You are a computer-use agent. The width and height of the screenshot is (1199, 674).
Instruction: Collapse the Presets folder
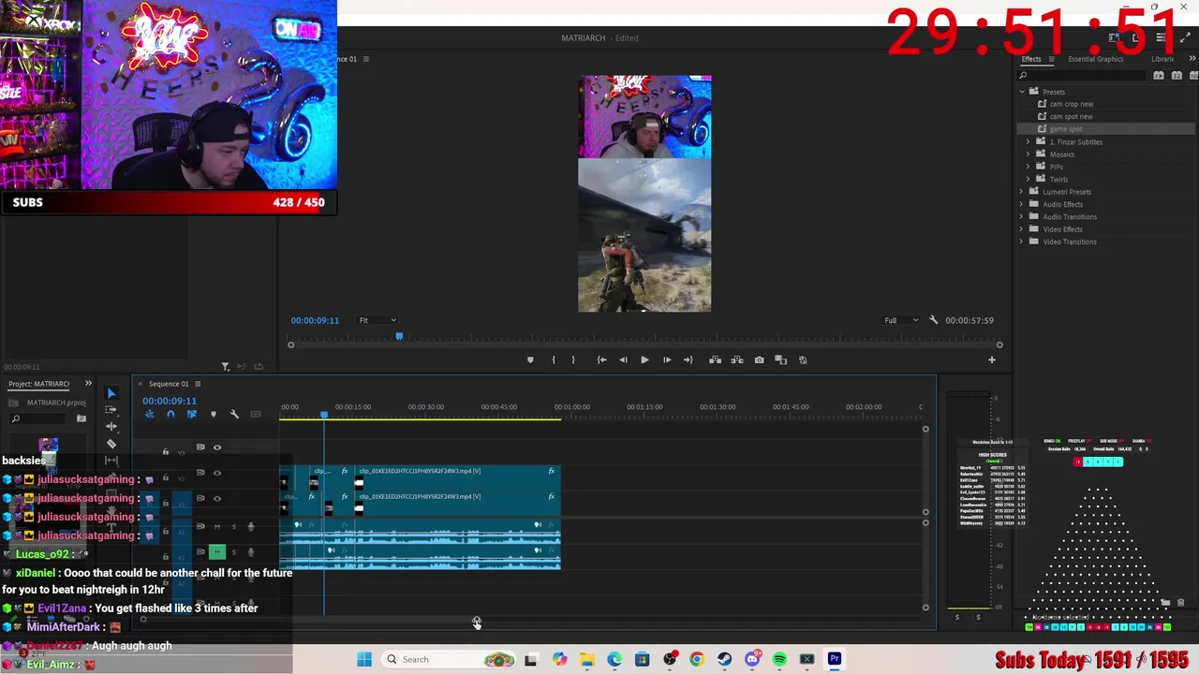pos(1022,92)
